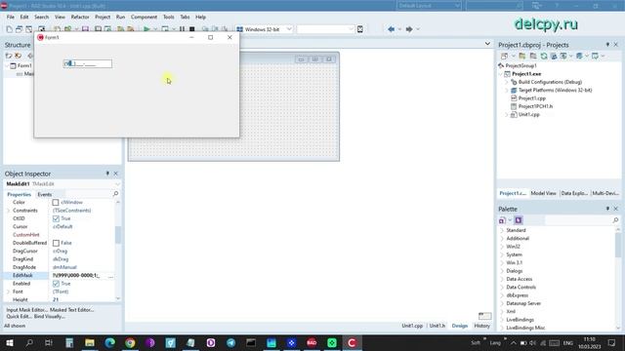The height and width of the screenshot is (351, 625).
Task: Click the Windows Start button
Action: pos(10,342)
